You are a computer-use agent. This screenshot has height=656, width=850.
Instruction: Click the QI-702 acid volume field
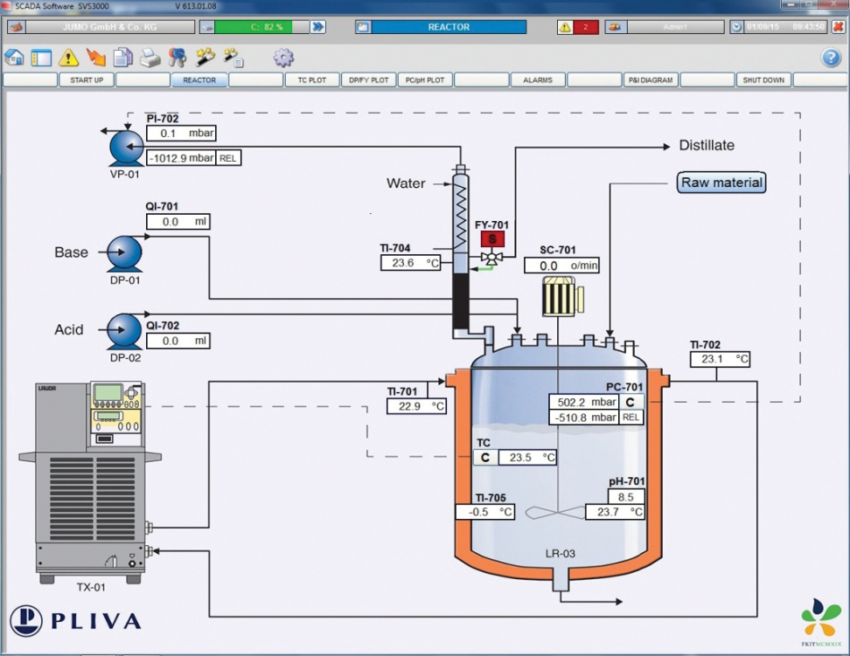(178, 341)
